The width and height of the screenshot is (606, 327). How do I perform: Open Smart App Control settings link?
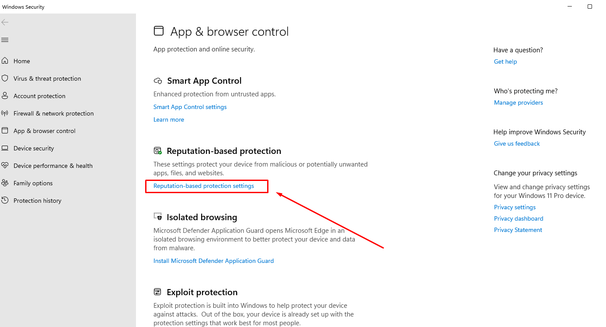pyautogui.click(x=190, y=107)
